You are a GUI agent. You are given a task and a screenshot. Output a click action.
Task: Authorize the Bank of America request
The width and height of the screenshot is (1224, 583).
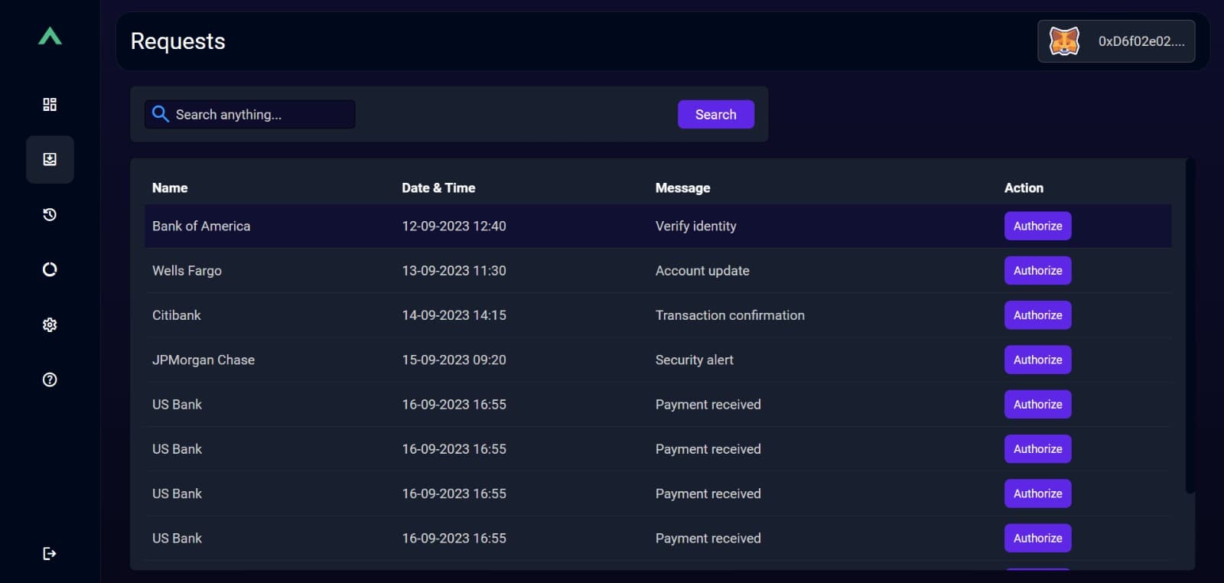tap(1037, 226)
